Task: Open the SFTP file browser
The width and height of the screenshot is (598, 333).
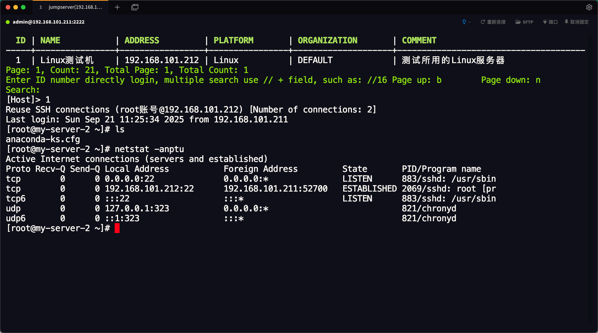Action: coord(524,22)
